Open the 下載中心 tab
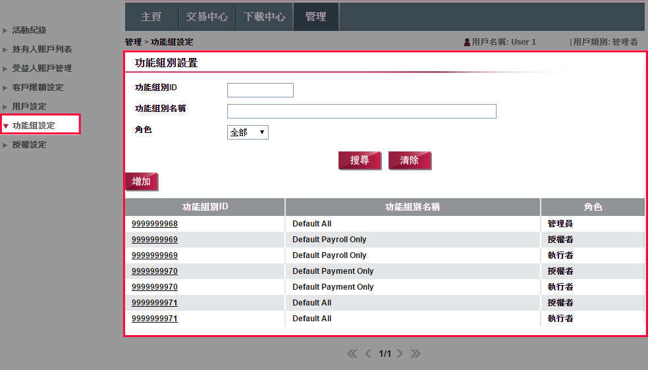 264,16
